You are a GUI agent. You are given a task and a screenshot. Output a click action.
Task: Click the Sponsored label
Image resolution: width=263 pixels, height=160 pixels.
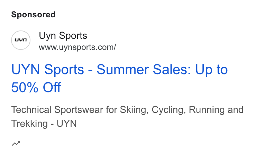33,15
